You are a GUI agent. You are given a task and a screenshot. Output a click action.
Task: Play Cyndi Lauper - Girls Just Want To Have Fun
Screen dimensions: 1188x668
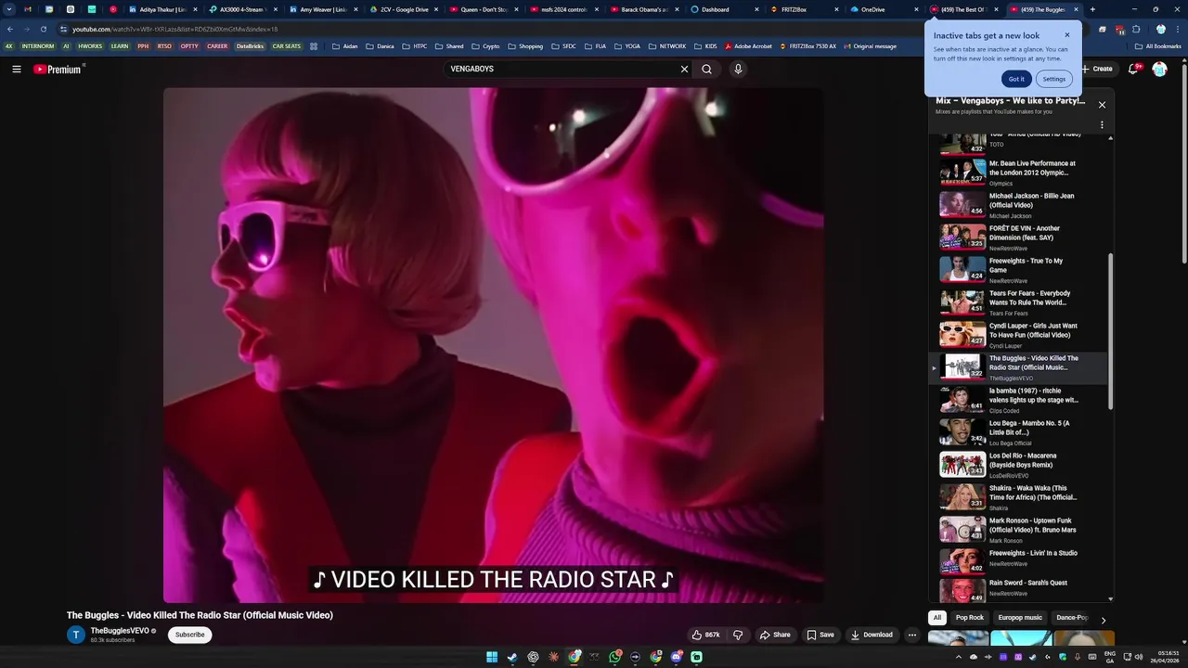[1018, 335]
